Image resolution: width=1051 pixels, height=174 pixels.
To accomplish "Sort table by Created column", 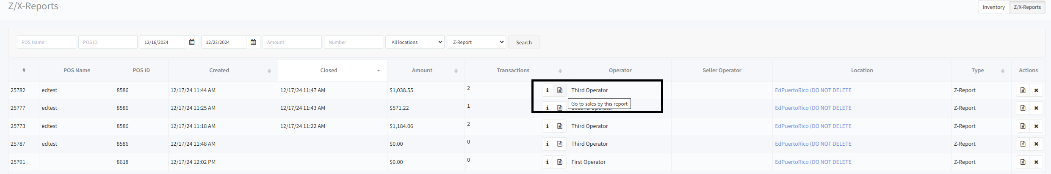I will (x=223, y=71).
